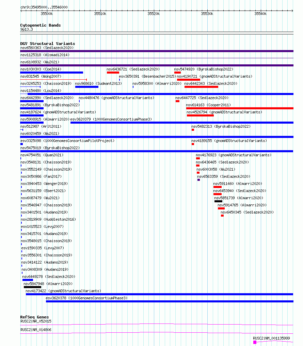Select nsv5481891 (ByrskaBishop2022) label
The width and height of the screenshot is (303, 346).
(50, 105)
